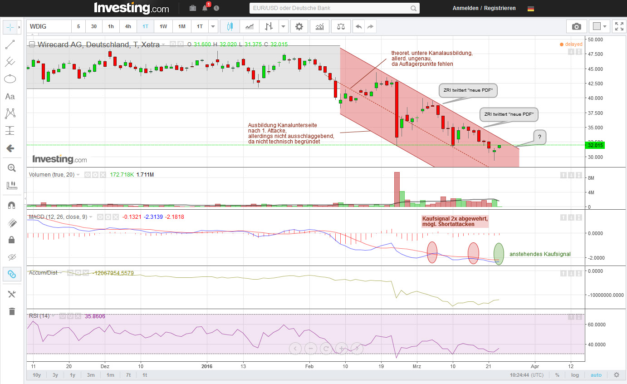Hide the Accum/Dist indicator
This screenshot has width=627, height=384.
tap(70, 273)
